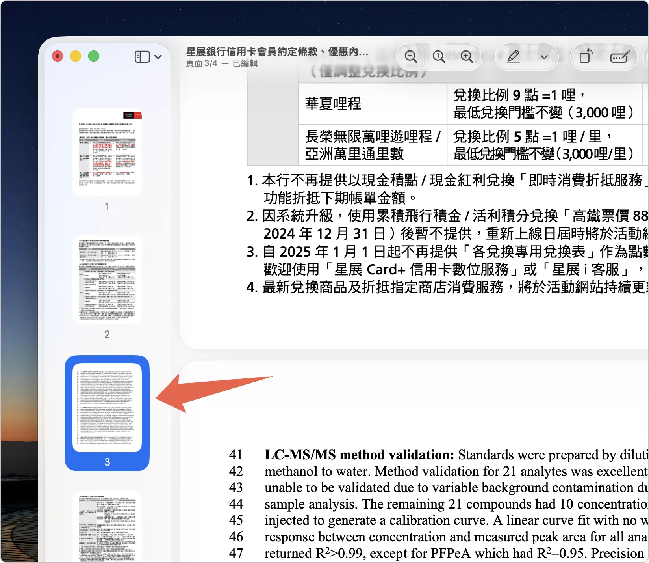Viewport: 649px width, 563px height.
Task: Select the markup pen tool
Action: pos(514,57)
